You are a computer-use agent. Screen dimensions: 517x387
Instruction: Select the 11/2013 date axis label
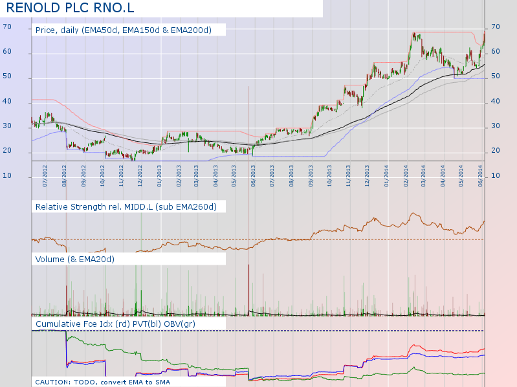[348, 176]
